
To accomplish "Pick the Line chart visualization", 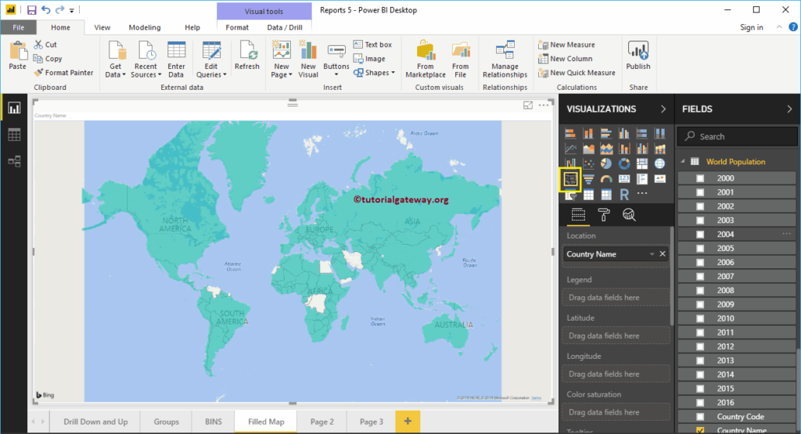I will (570, 149).
